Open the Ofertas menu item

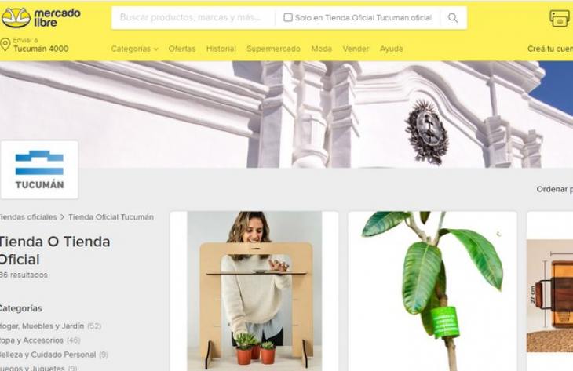tap(182, 49)
